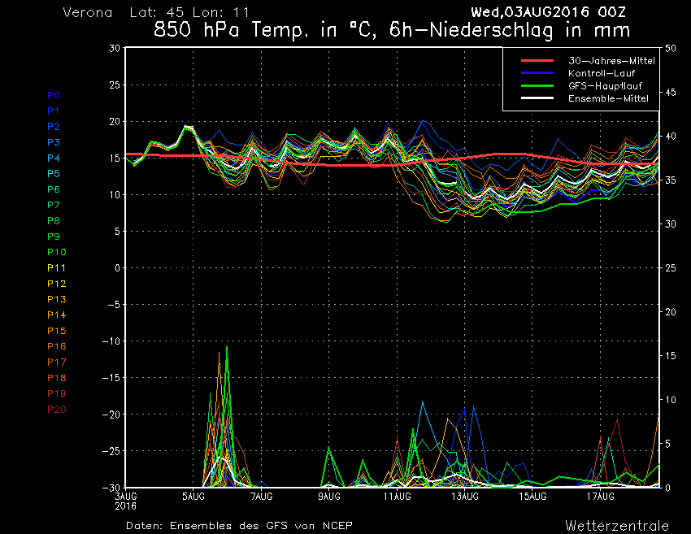691x534 pixels.
Task: Click the P0 ensemble member label
Action: tap(54, 95)
